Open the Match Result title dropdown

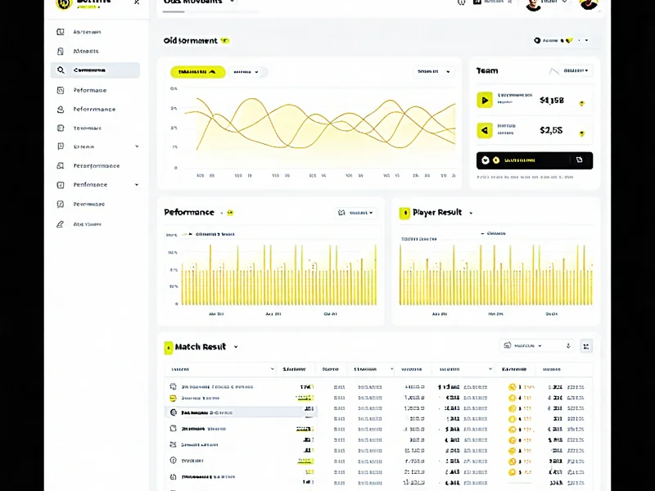(x=236, y=347)
